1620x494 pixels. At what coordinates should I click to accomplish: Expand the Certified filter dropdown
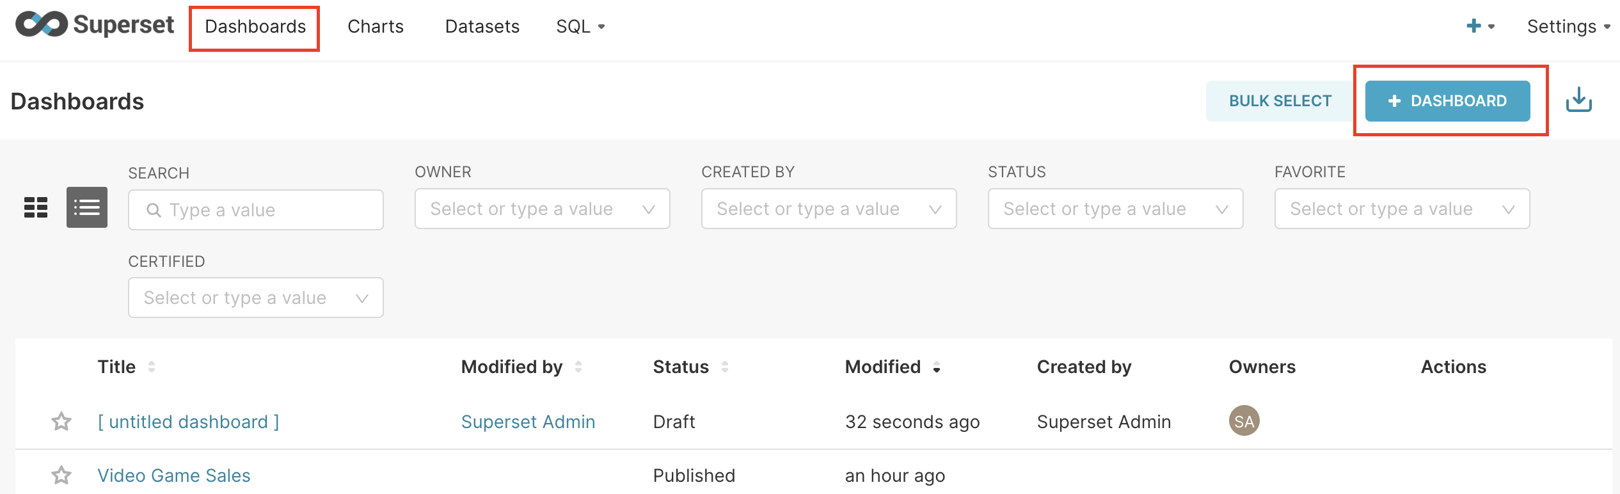tap(256, 298)
